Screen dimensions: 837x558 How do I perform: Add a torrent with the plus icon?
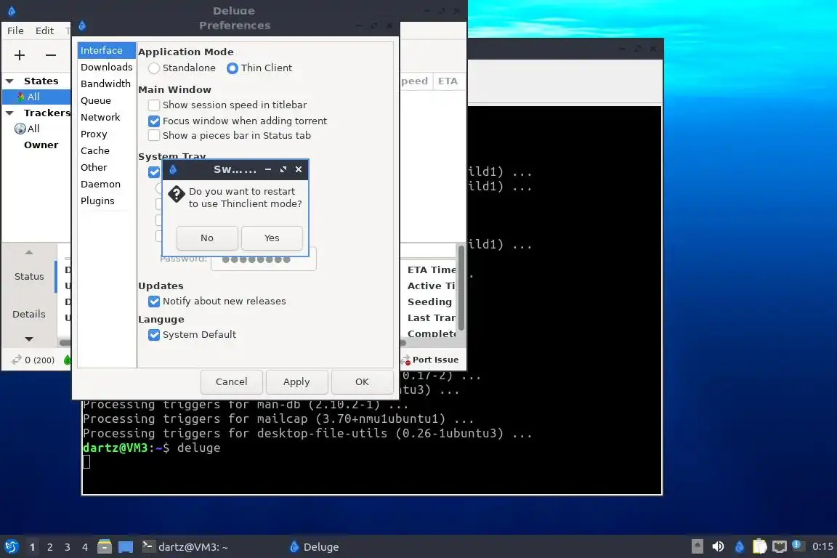(x=20, y=55)
